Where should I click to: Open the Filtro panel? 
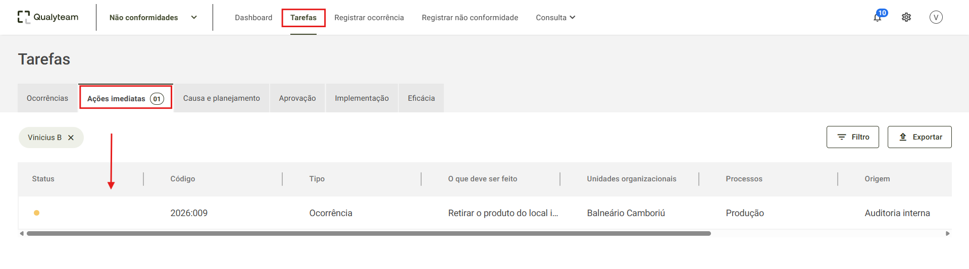coord(852,137)
